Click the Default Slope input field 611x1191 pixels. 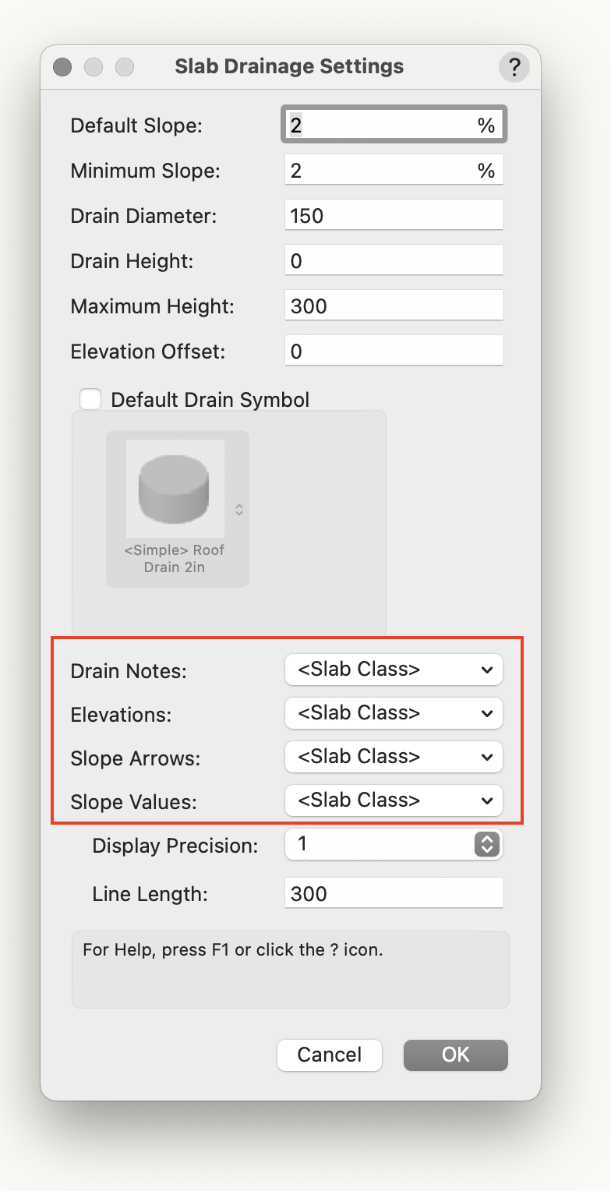point(382,125)
